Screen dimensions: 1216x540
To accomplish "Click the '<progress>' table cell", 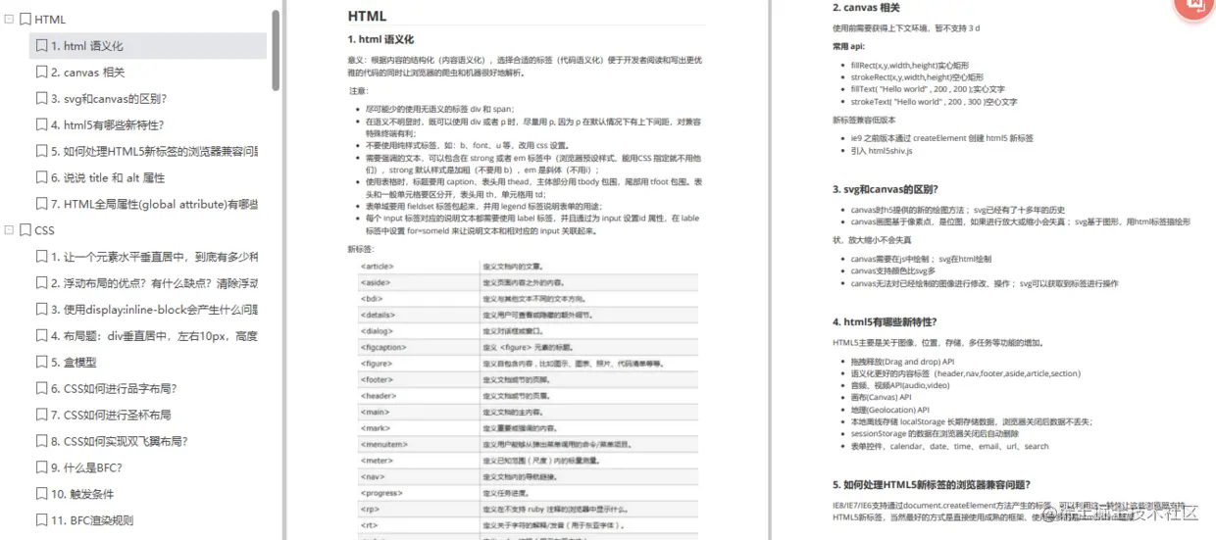I will click(x=418, y=493).
